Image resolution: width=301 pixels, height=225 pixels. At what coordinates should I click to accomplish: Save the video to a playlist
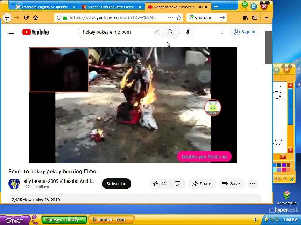pos(231,184)
